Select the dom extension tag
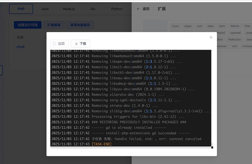The width and height of the screenshot is (252, 164). tap(222, 26)
